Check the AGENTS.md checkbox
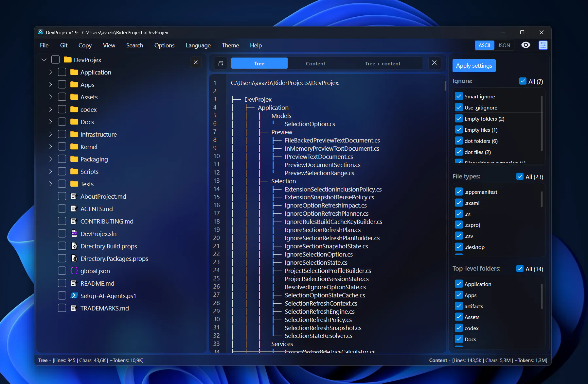Viewport: 588px width, 384px height. click(62, 209)
